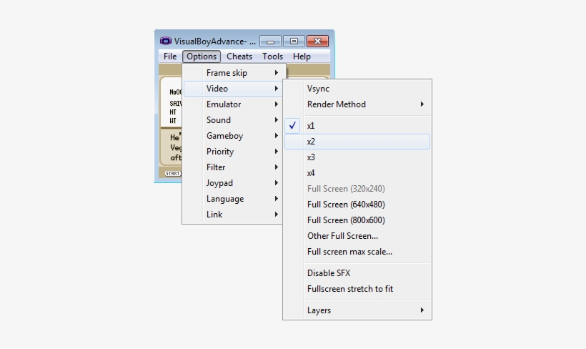The image size is (586, 349).
Task: Expand the Layers submenu
Action: pyautogui.click(x=357, y=310)
